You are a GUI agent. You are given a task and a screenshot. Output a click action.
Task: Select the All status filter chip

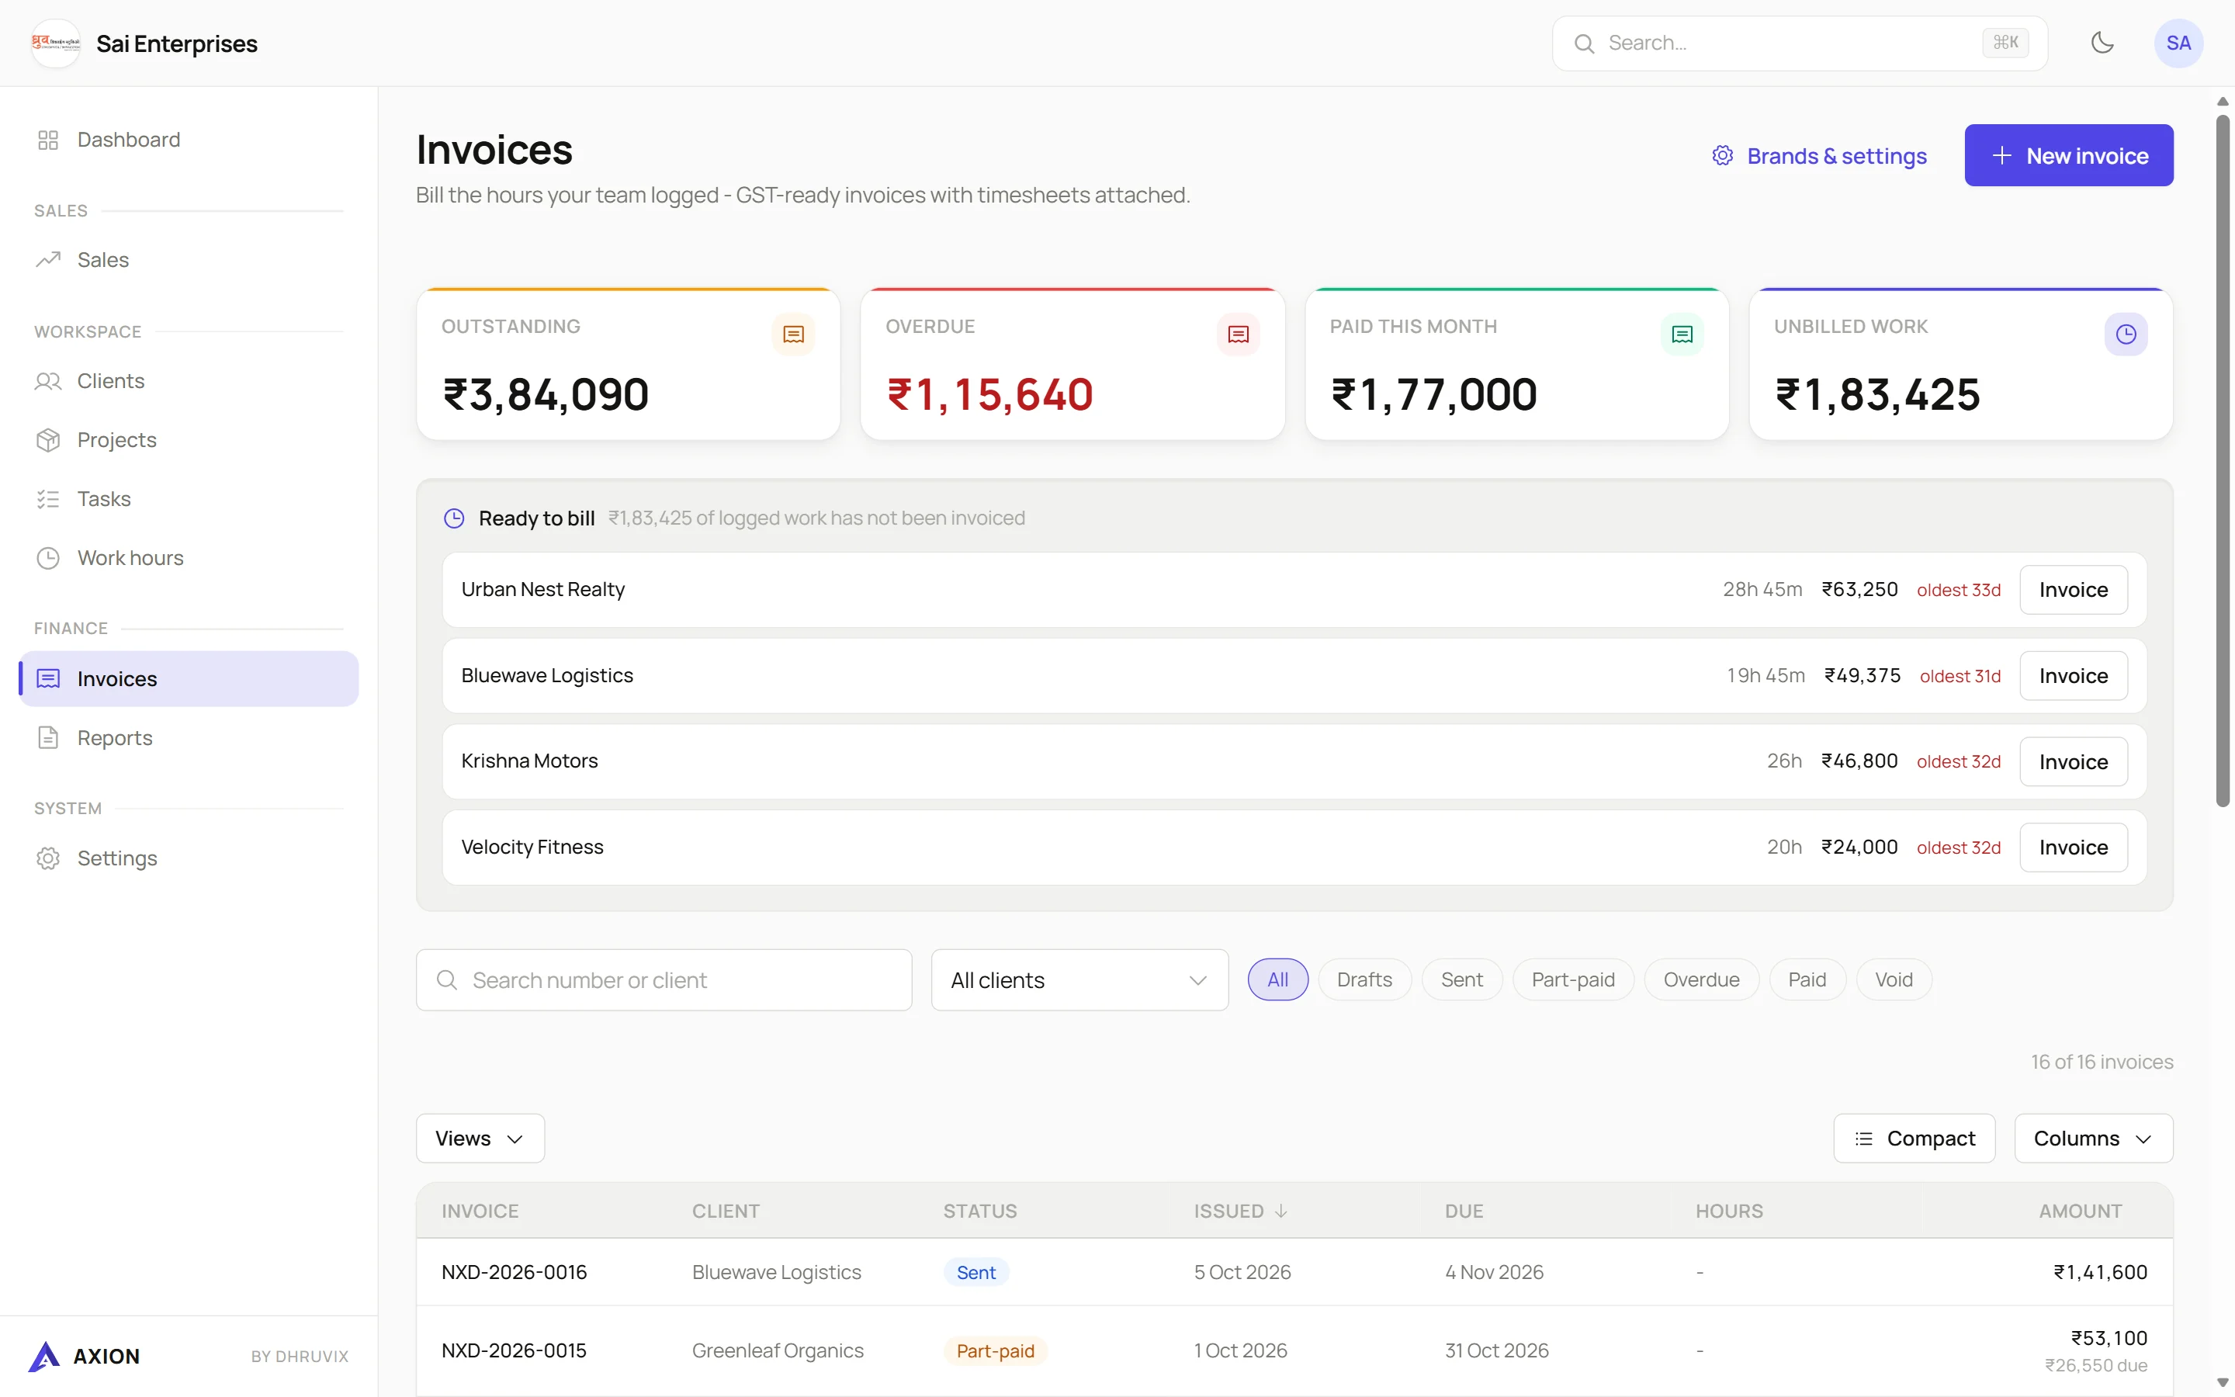pos(1277,979)
